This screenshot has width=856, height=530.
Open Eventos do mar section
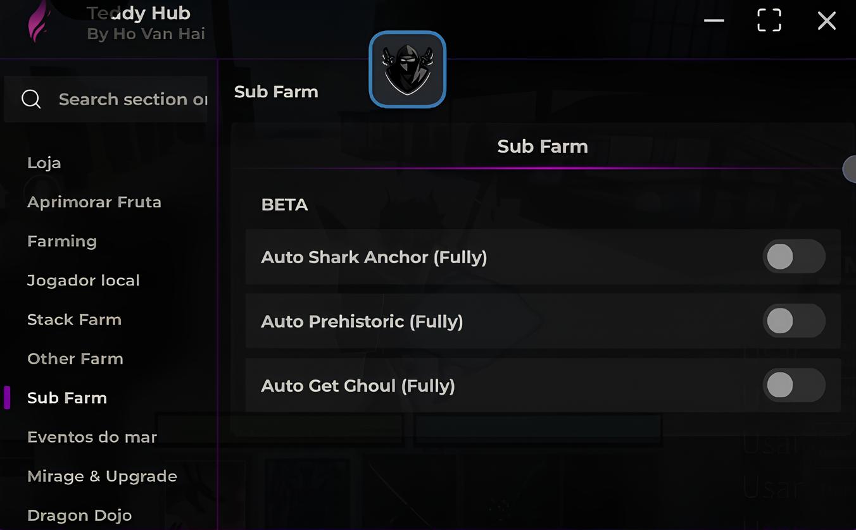(x=92, y=438)
